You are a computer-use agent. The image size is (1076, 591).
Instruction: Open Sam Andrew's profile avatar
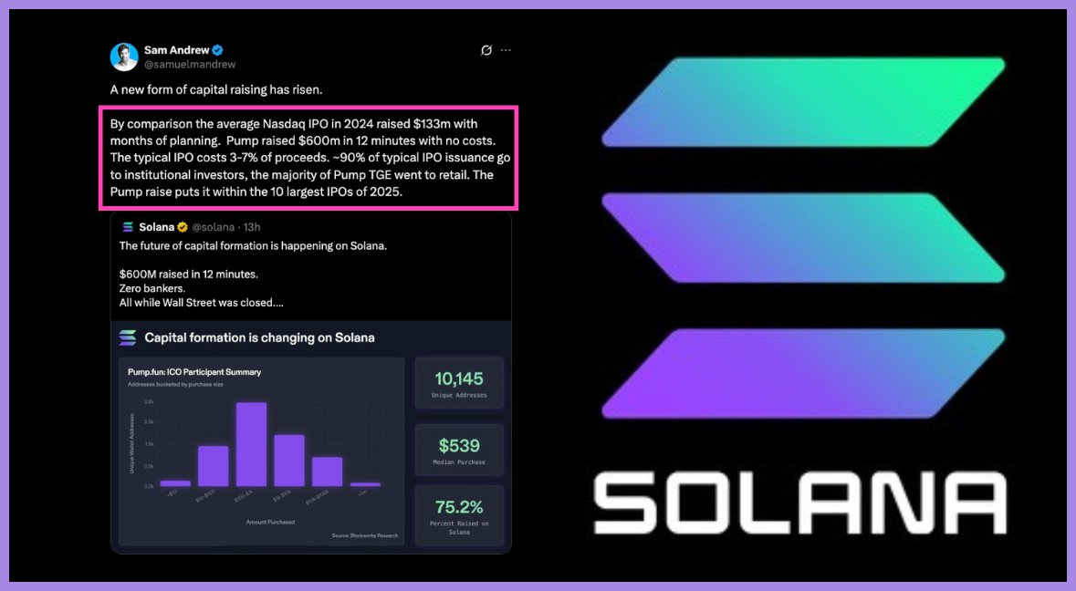[124, 57]
